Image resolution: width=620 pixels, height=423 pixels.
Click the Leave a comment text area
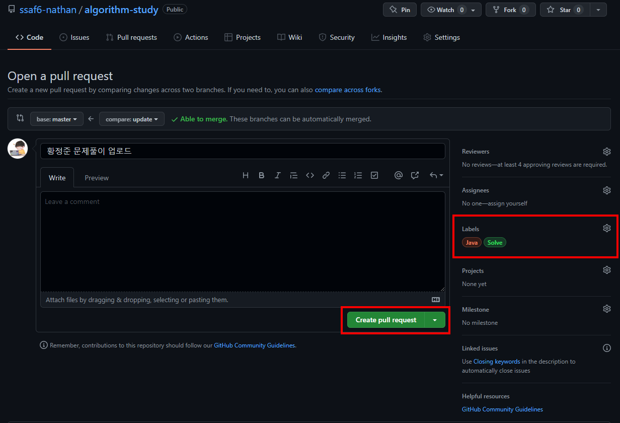(243, 242)
